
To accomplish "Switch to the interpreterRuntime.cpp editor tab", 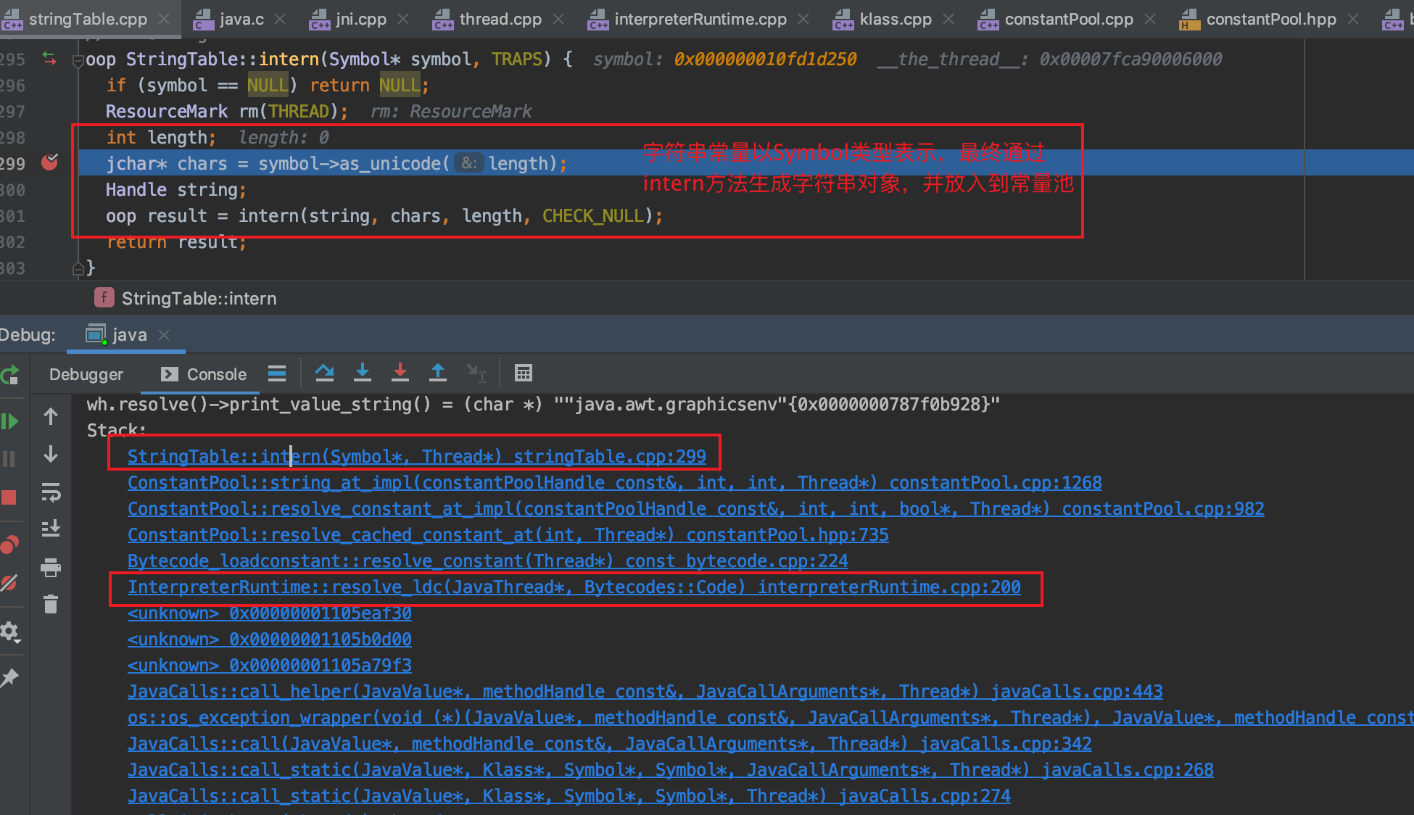I will [699, 20].
